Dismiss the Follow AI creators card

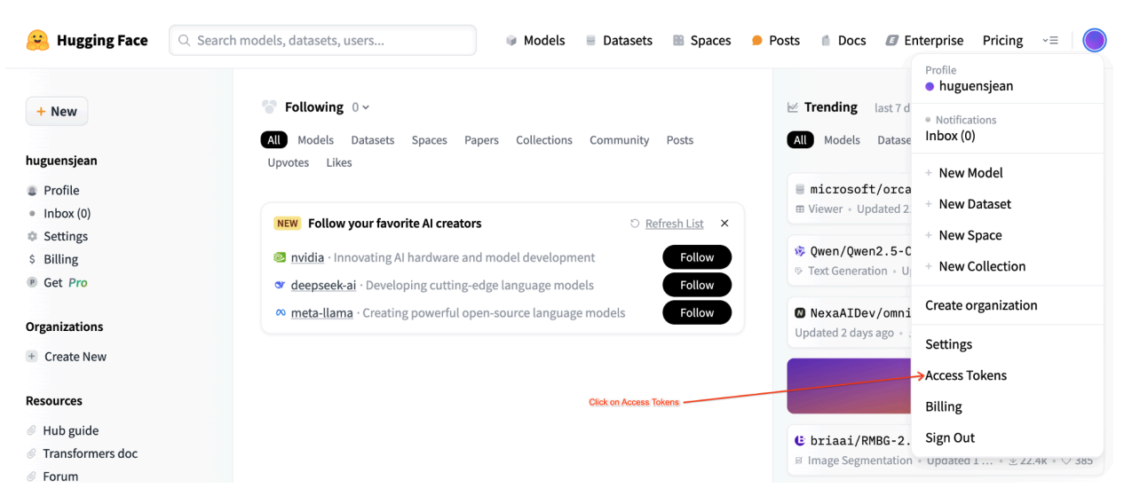coord(724,224)
